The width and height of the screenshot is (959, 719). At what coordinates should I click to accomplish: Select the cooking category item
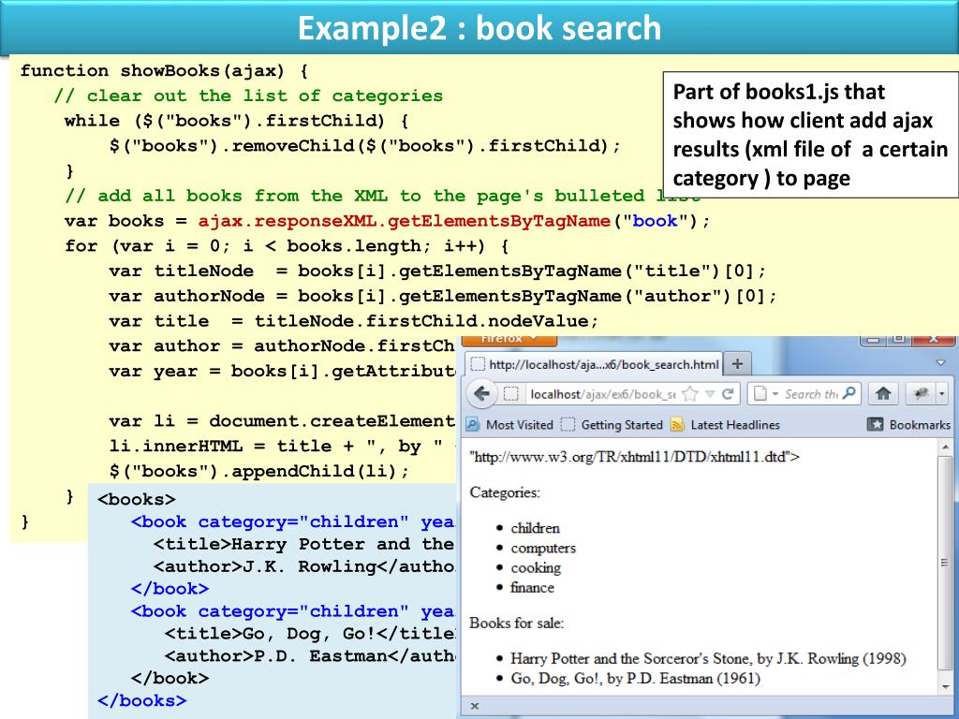536,567
